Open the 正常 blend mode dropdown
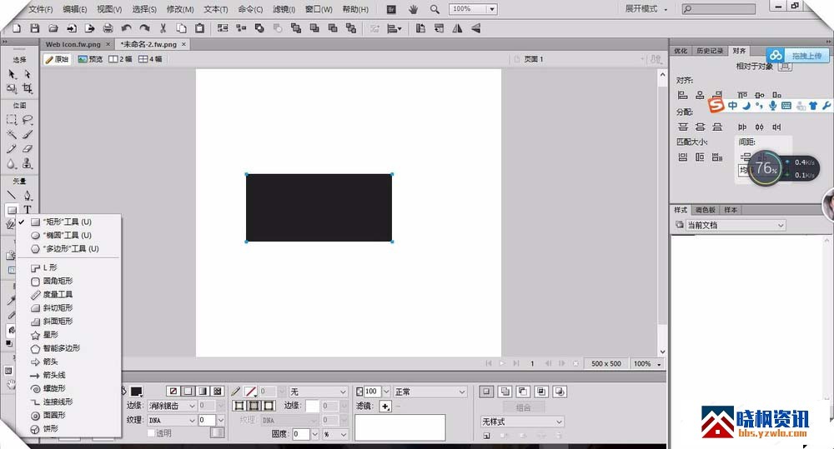 (x=430, y=392)
